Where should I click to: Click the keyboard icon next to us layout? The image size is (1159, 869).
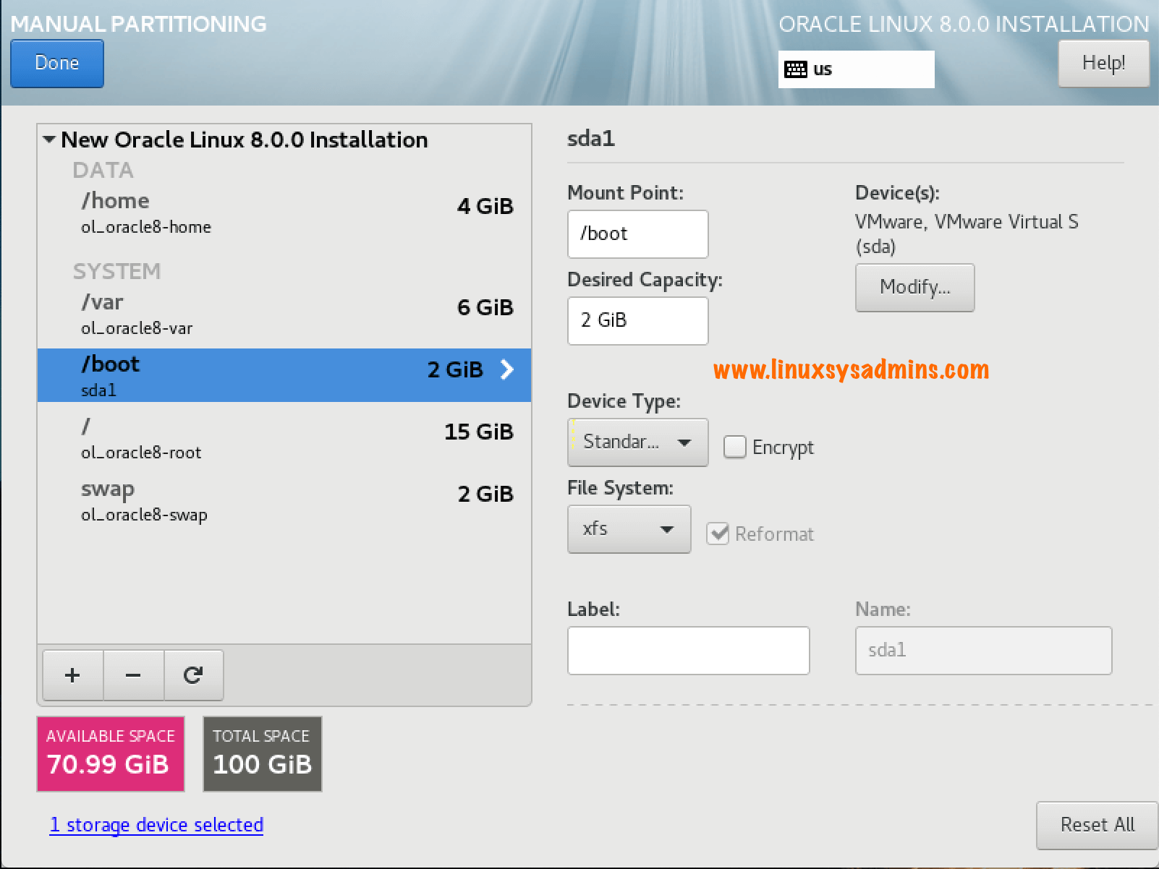(x=797, y=69)
